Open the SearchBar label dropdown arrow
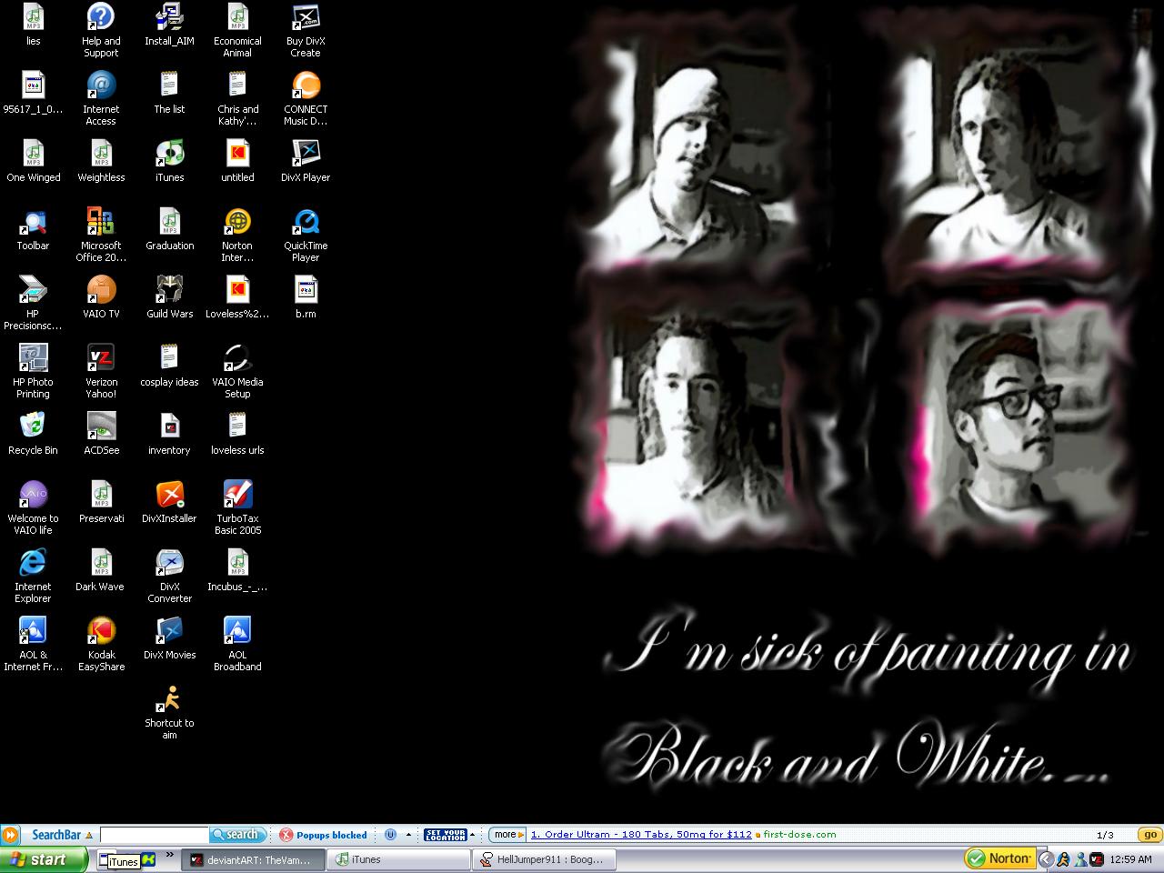Screen dimensions: 1164x873 pyautogui.click(x=89, y=835)
